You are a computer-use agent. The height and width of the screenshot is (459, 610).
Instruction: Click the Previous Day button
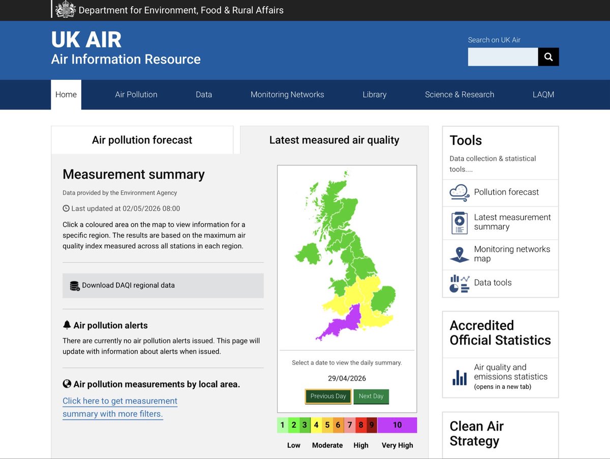pos(328,396)
